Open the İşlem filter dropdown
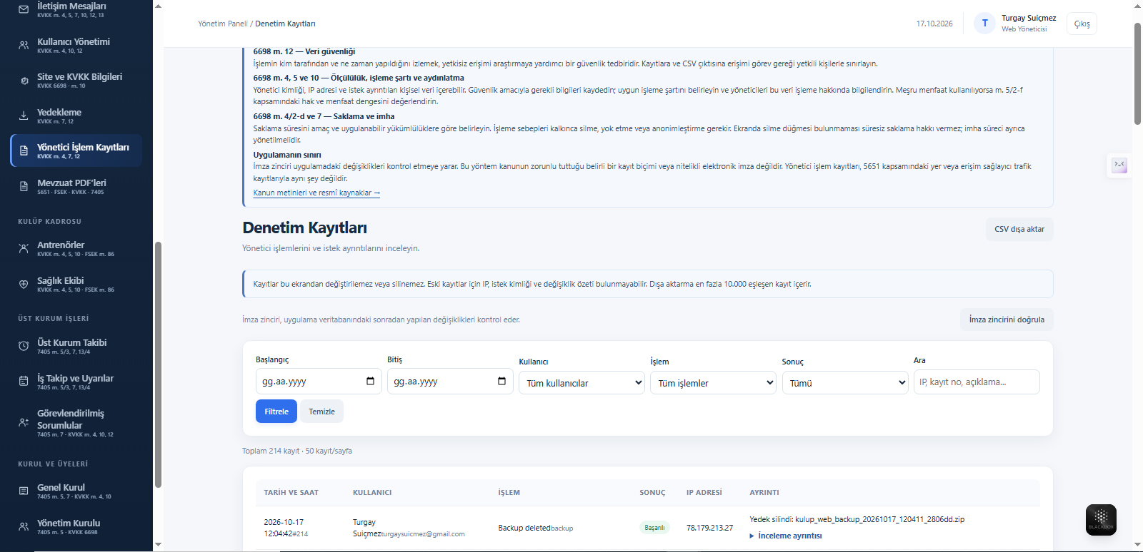Image resolution: width=1143 pixels, height=552 pixels. [713, 383]
